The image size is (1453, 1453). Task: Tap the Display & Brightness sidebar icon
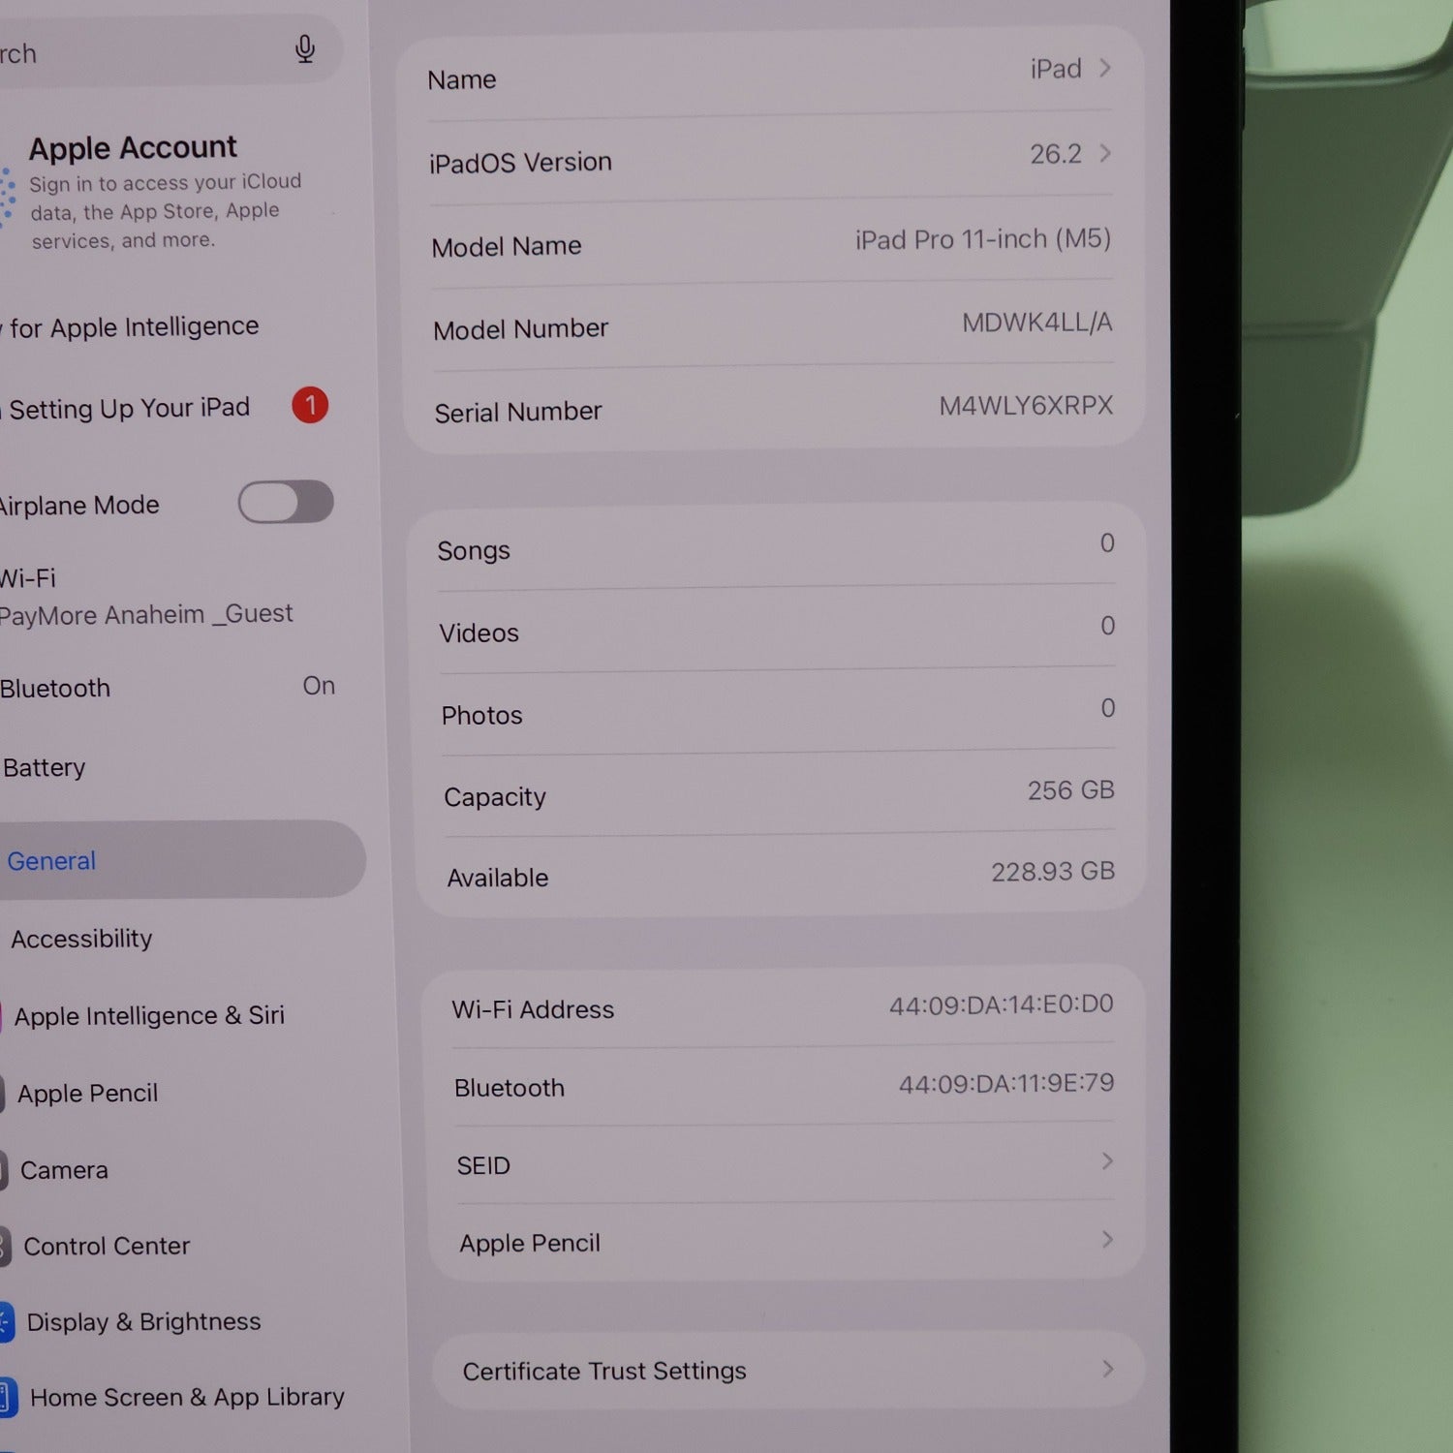pyautogui.click(x=6, y=1323)
